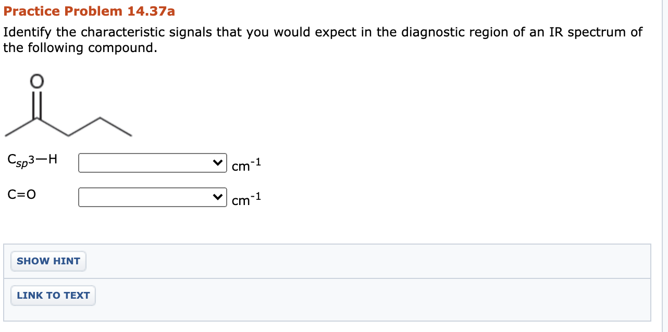Choose a frequency from the second answer box
Screen dimensions: 668x332
tap(151, 197)
